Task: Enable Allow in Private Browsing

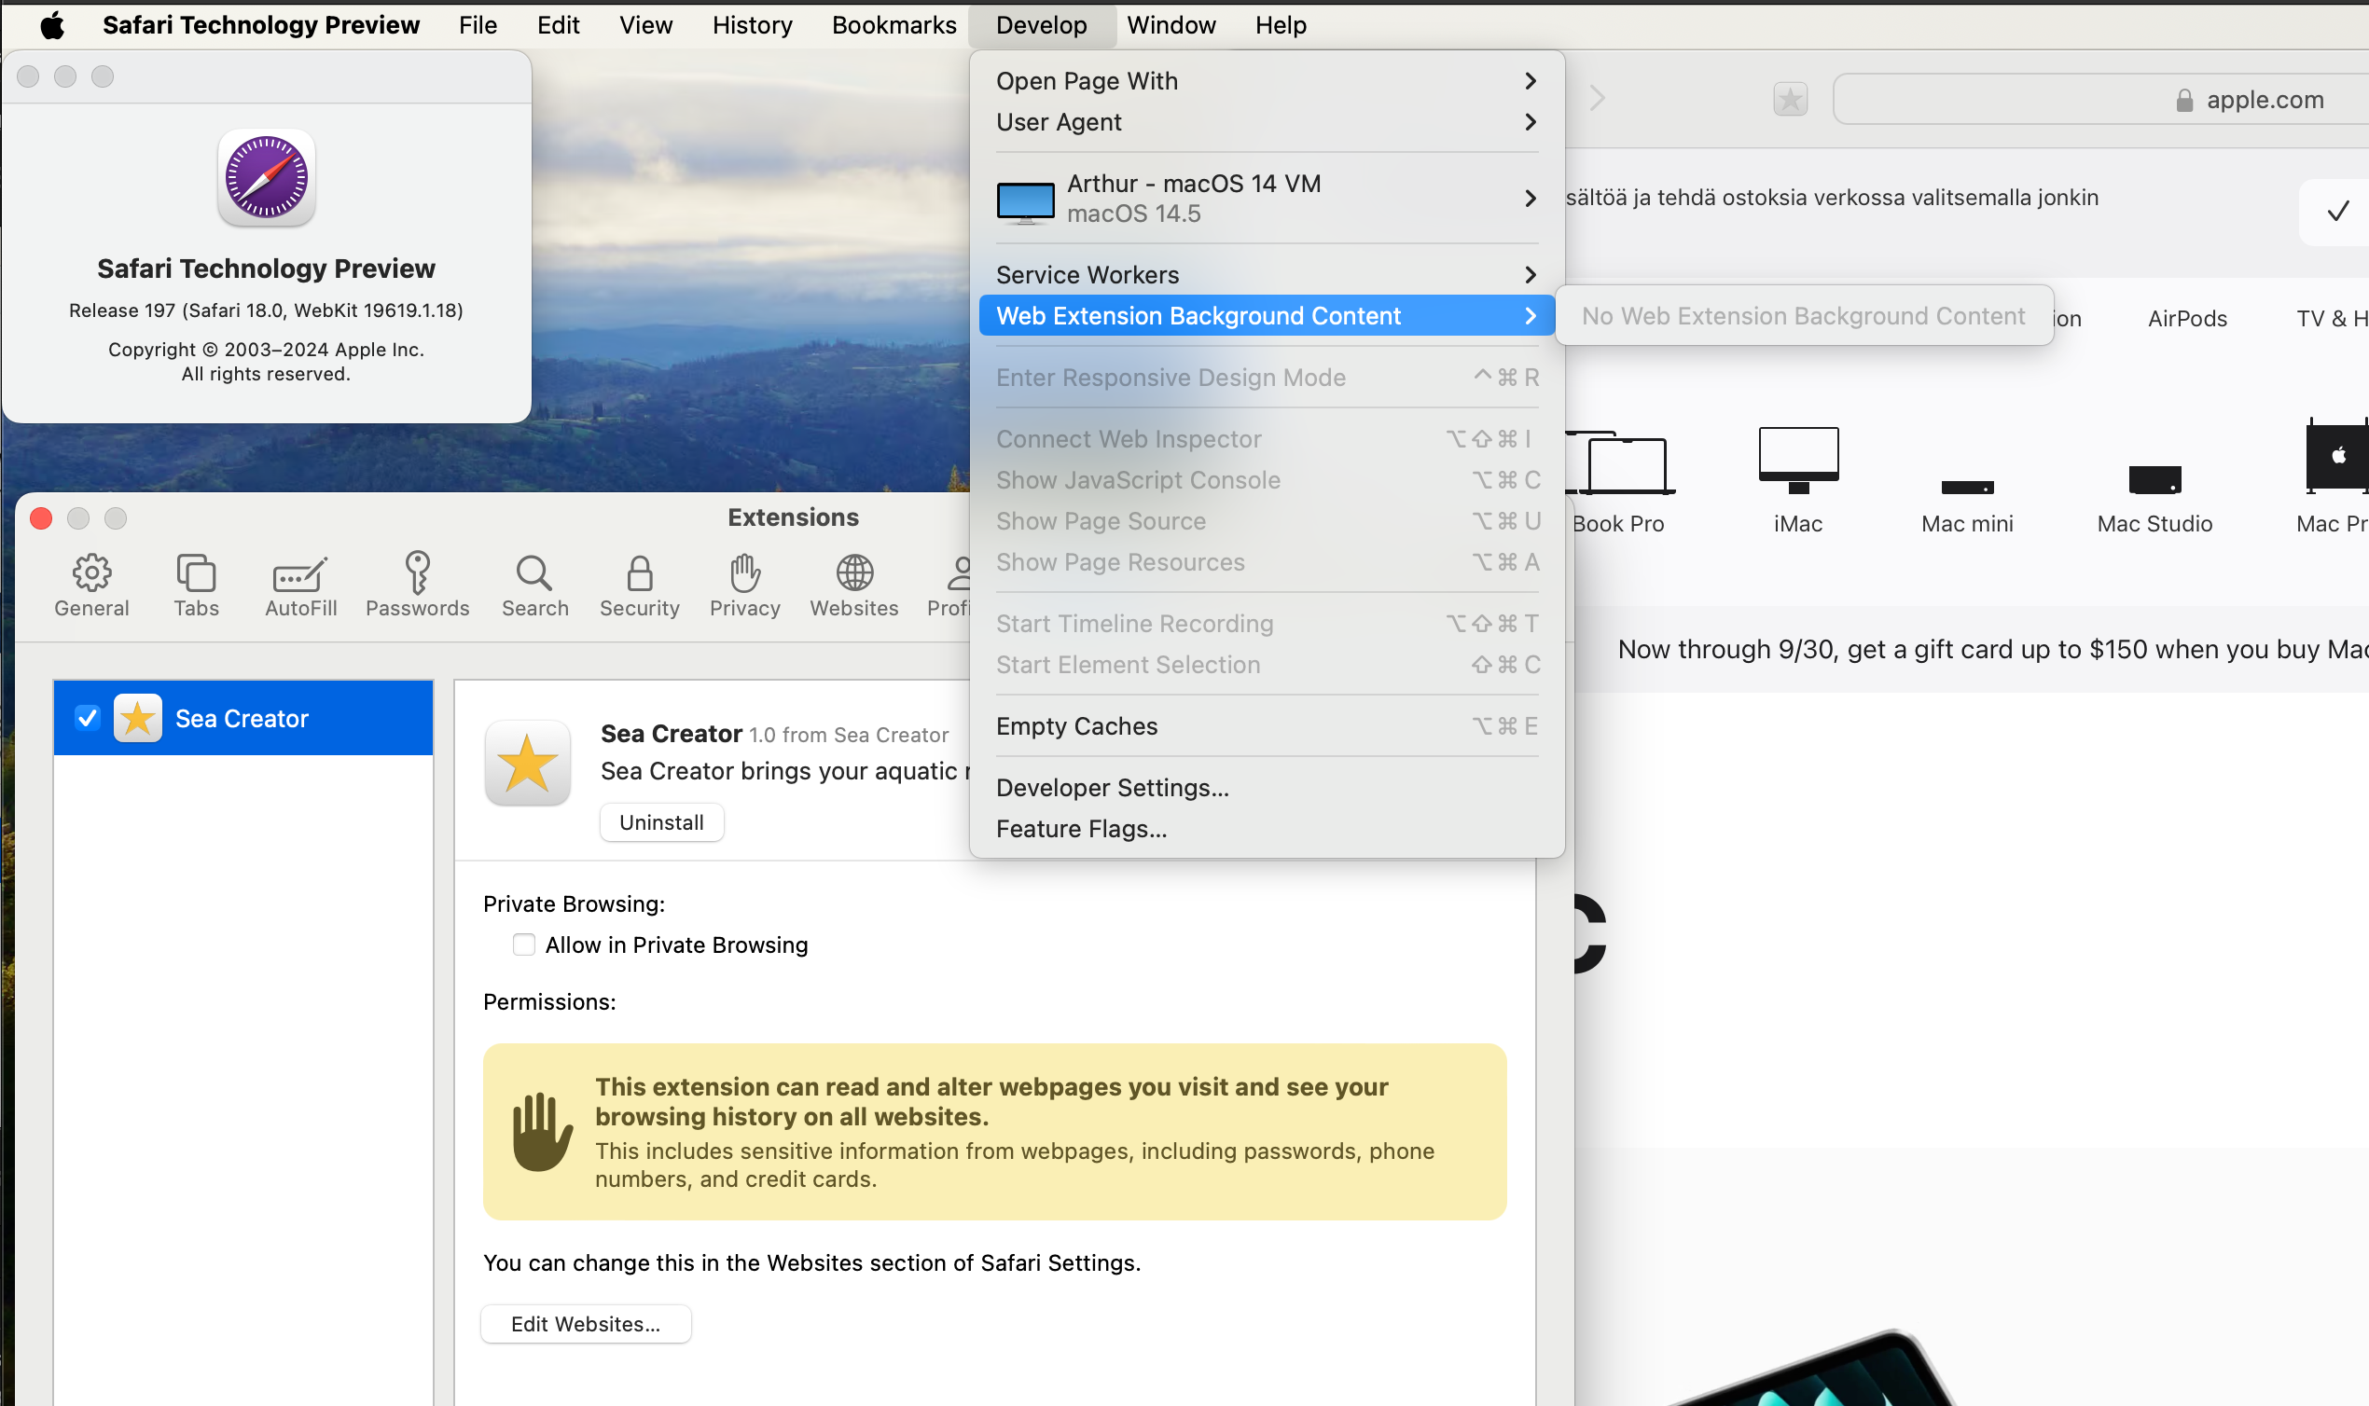Action: click(x=524, y=944)
